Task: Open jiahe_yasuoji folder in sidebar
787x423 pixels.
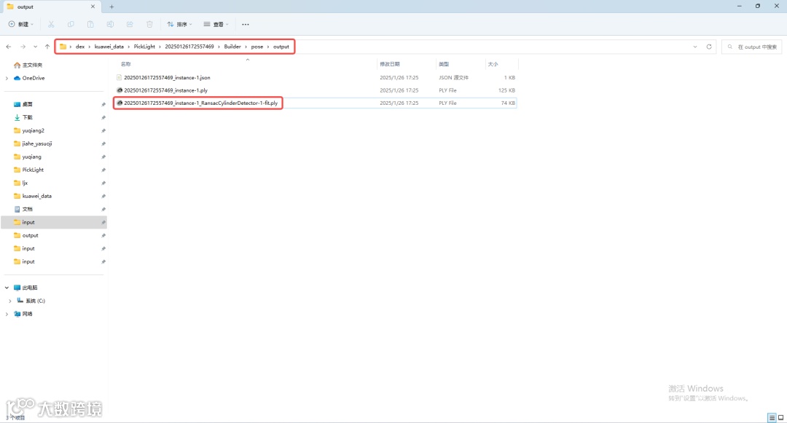Action: pos(36,143)
